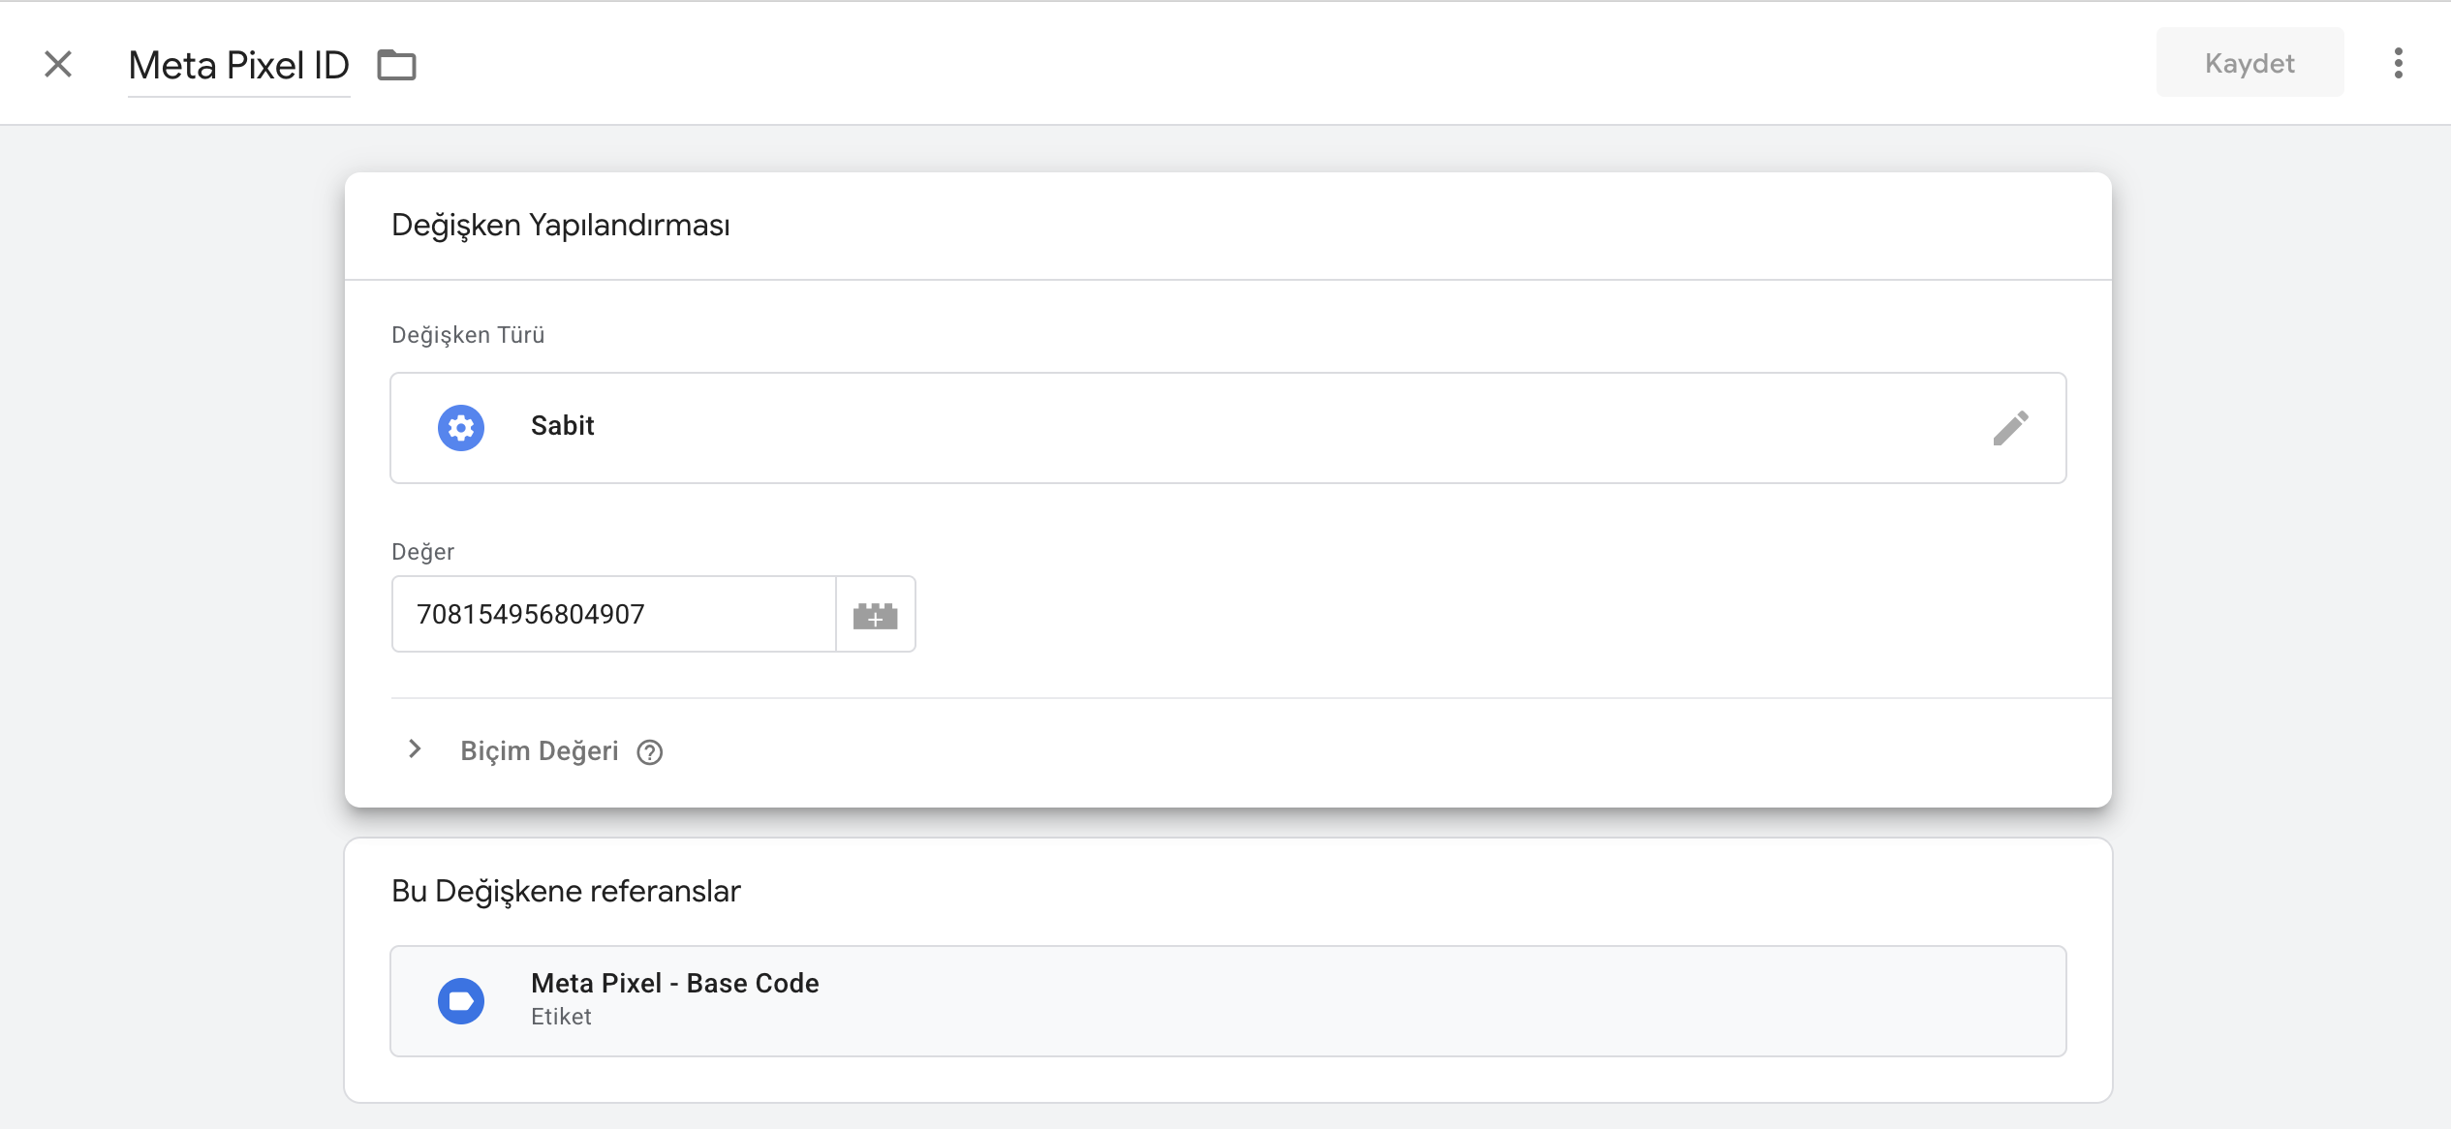Click the Biçim Değeri section label
This screenshot has width=2451, height=1129.
point(539,751)
